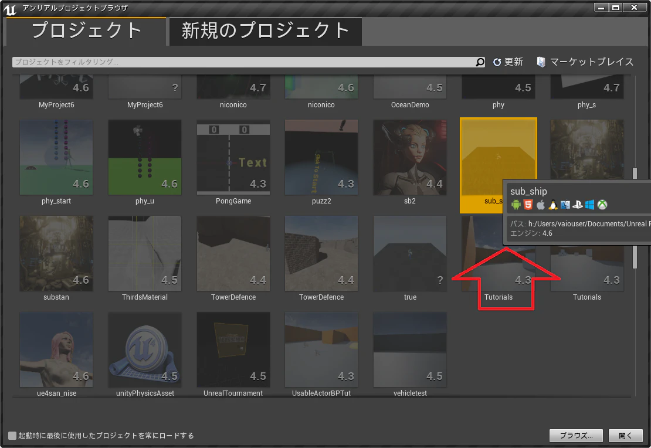Refresh the project list with 更新
The image size is (651, 448).
tap(508, 62)
